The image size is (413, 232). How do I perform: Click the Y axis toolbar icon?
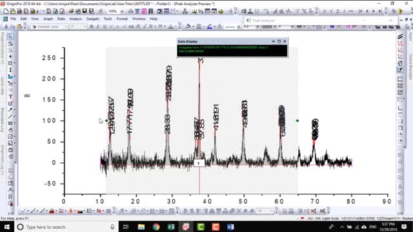point(331,12)
